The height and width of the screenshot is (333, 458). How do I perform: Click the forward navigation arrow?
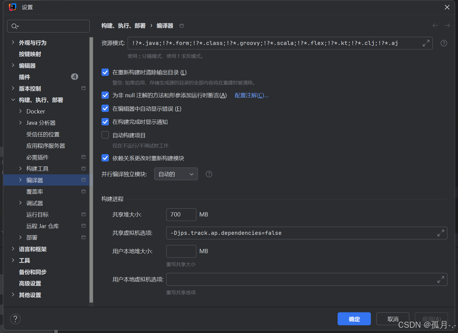(447, 25)
